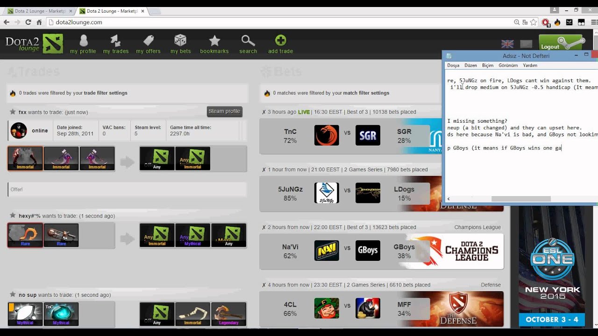Select no sup's ToC Mythical item
598x336 pixels.
point(61,314)
